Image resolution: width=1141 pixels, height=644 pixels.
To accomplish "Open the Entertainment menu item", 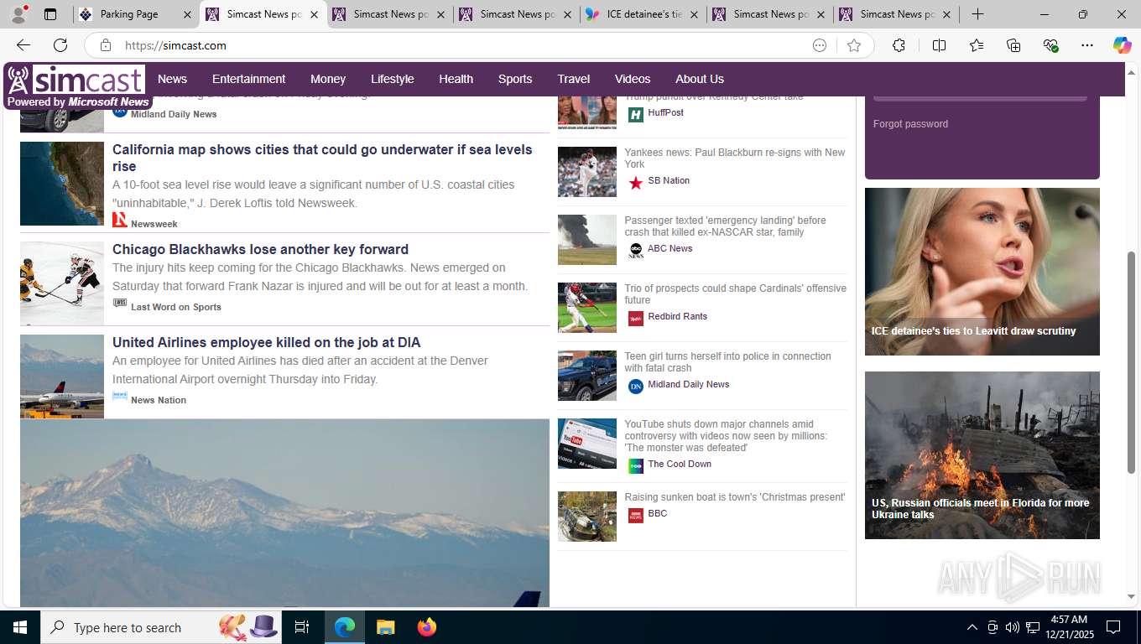I will tap(248, 79).
